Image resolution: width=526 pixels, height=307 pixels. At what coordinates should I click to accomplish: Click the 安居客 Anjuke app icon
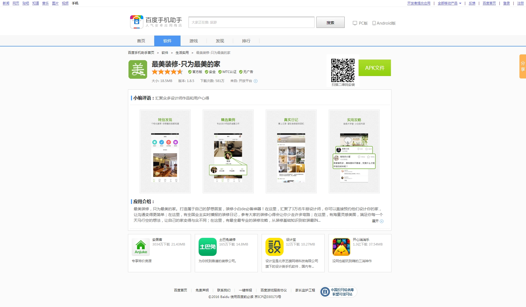(x=141, y=247)
